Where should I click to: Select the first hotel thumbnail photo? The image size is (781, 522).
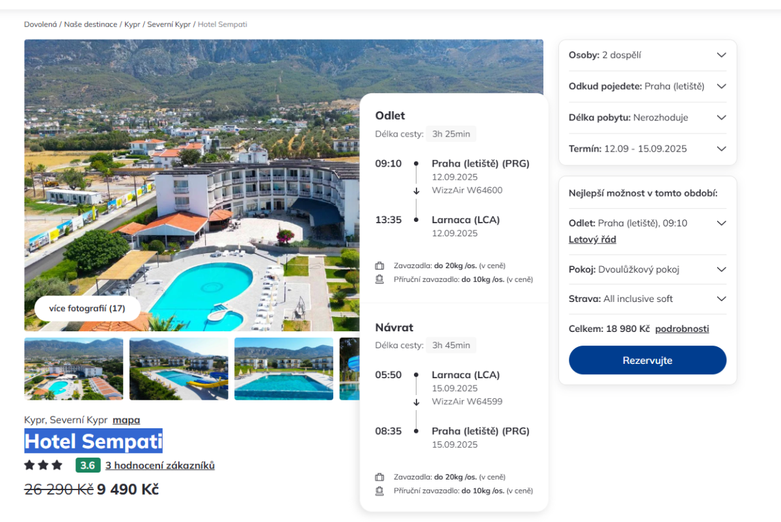click(x=74, y=368)
